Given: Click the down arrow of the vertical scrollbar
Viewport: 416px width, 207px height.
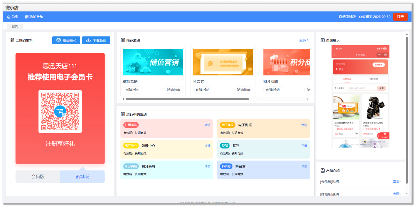Looking at the screenshot, I should point(407,193).
